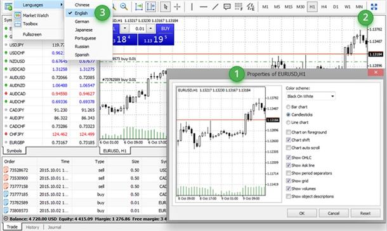Select the crosshair tool in toolbar
Image resolution: width=387 pixels, height=231 pixels.
[177, 6]
